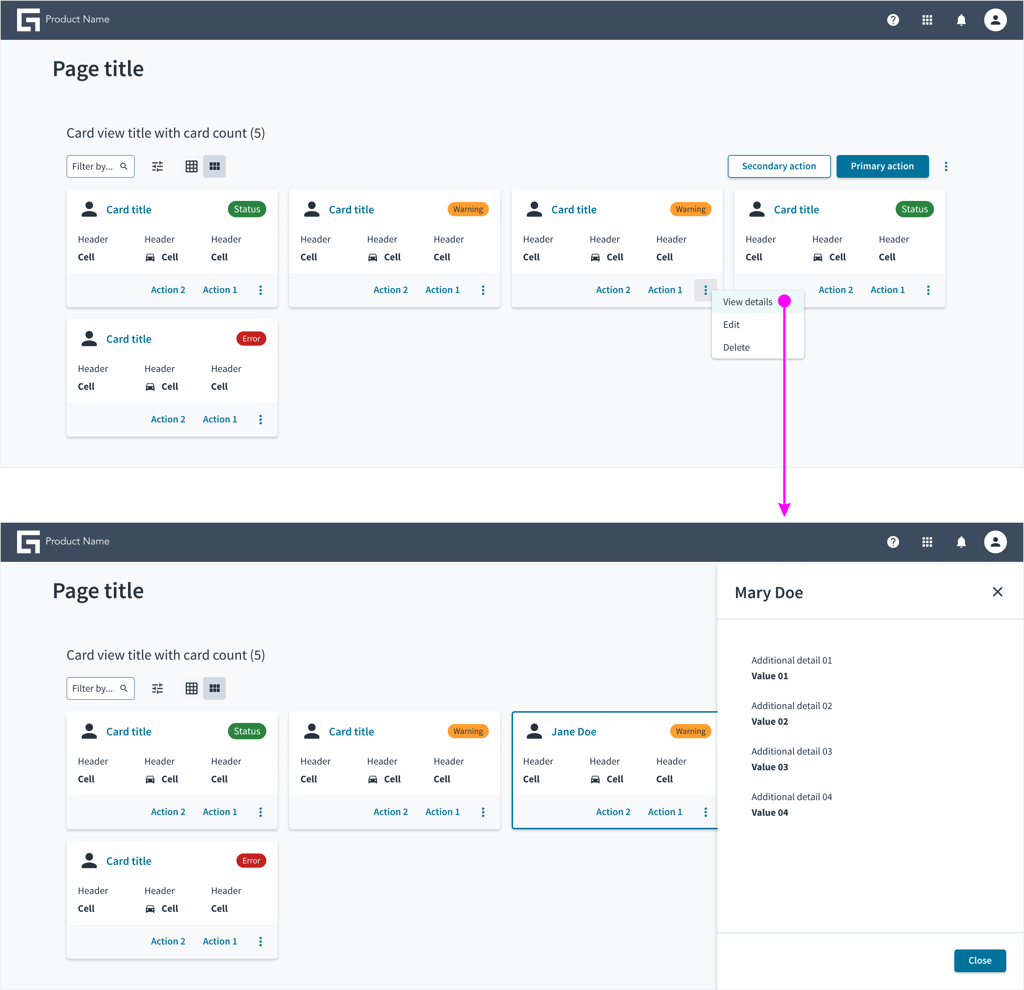The height and width of the screenshot is (990, 1024).
Task: Close Mary Doe panel with the X icon
Action: pos(997,591)
